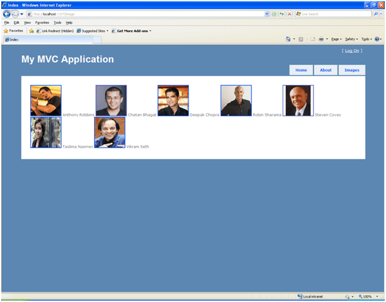Open the File menu
The height and width of the screenshot is (302, 386).
[7, 22]
